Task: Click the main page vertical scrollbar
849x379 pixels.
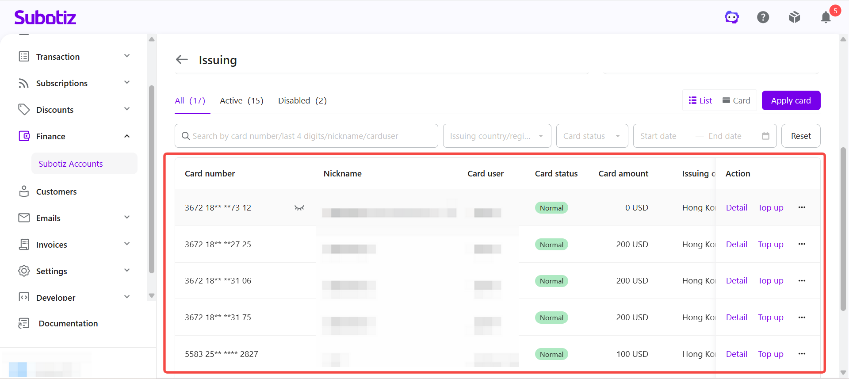Action: 843,229
